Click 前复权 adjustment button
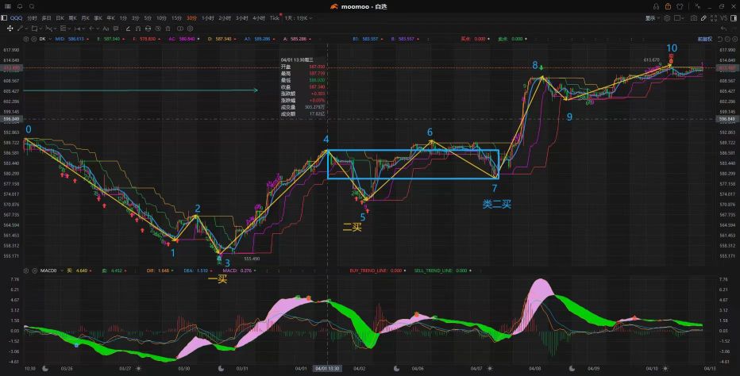 coord(704,39)
